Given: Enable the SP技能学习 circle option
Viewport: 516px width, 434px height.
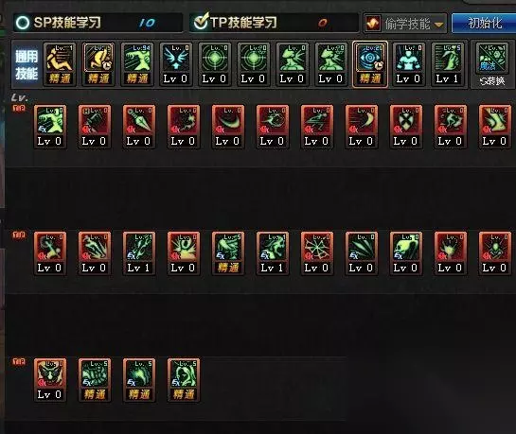Looking at the screenshot, I should point(23,23).
